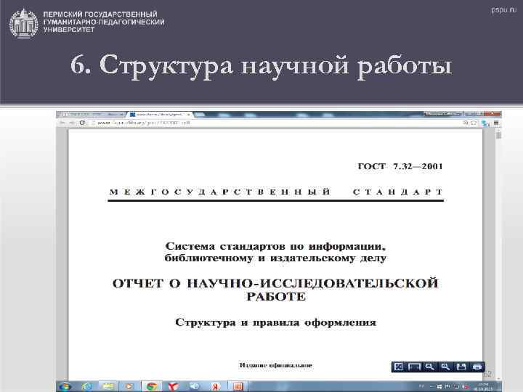523x392 pixels.
Task: Click the 'ГОСТ 7.32—2001' text
Action: (x=400, y=166)
